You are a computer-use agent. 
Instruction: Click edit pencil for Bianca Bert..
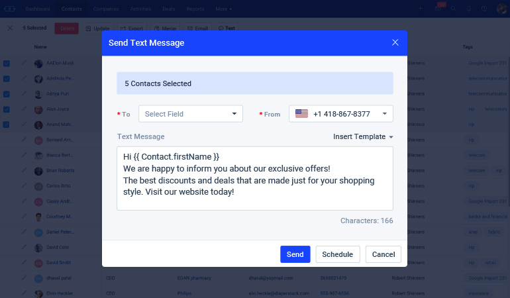(24, 155)
